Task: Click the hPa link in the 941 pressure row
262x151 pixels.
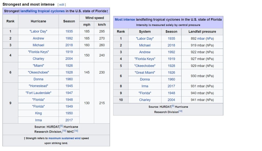Action: coord(210,100)
